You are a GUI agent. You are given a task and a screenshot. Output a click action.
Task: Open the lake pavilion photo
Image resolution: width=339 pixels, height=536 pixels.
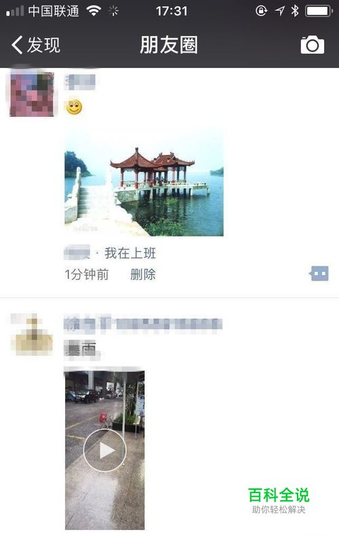(144, 183)
